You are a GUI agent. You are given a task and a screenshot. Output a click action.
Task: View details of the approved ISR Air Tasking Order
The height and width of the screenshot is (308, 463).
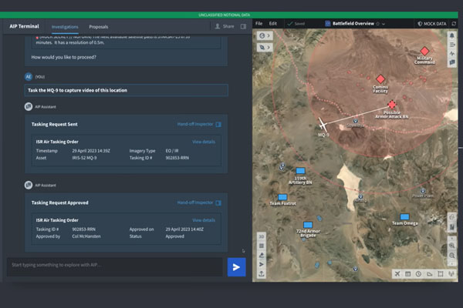point(204,220)
